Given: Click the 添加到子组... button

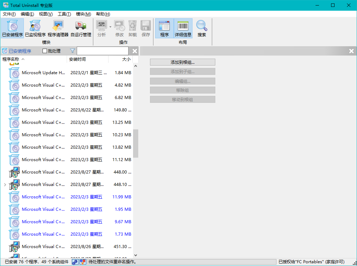Looking at the screenshot, I should pos(182,72).
